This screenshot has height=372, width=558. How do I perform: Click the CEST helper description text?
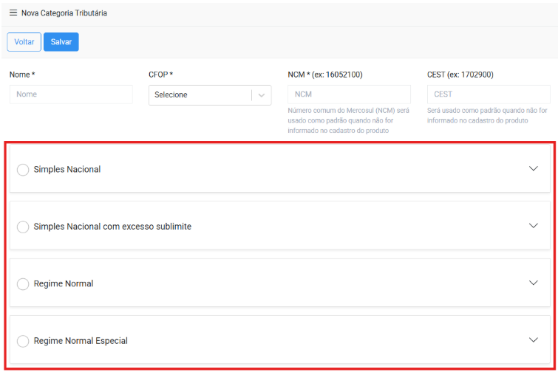(487, 115)
